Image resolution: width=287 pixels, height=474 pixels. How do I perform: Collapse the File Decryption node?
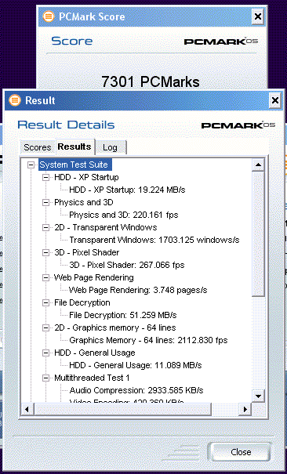click(x=45, y=303)
